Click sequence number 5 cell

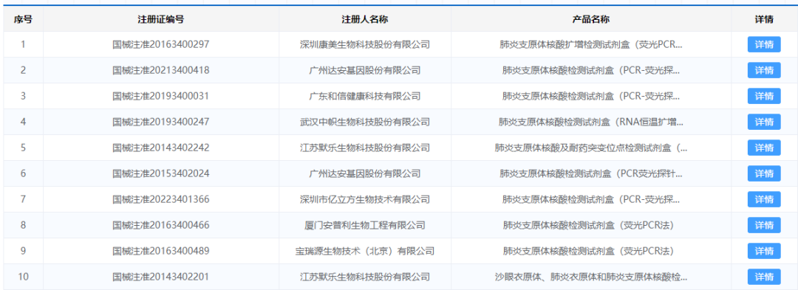[23, 148]
